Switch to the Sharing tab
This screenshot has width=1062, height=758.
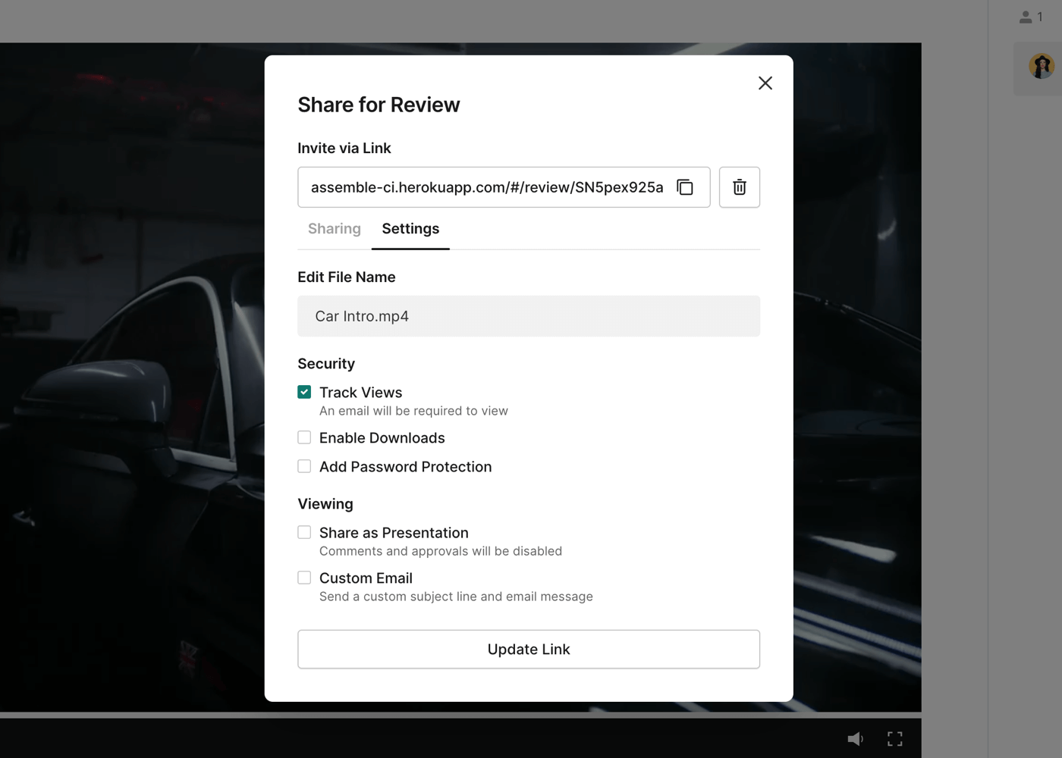coord(334,229)
